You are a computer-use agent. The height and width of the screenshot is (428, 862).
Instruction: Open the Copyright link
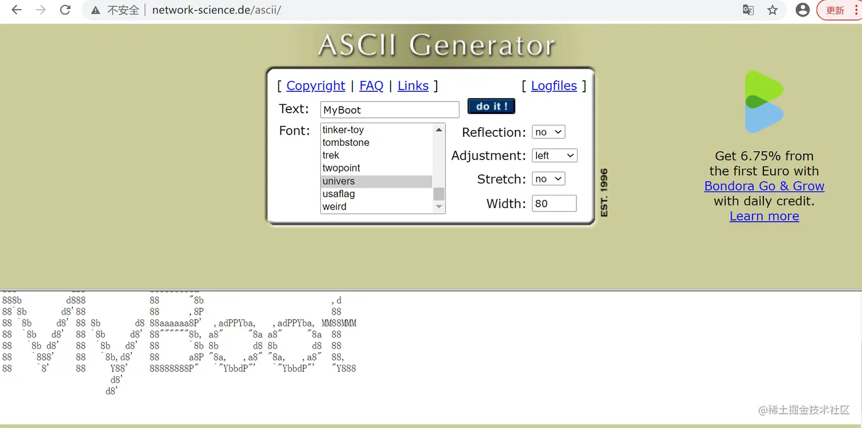tap(316, 85)
